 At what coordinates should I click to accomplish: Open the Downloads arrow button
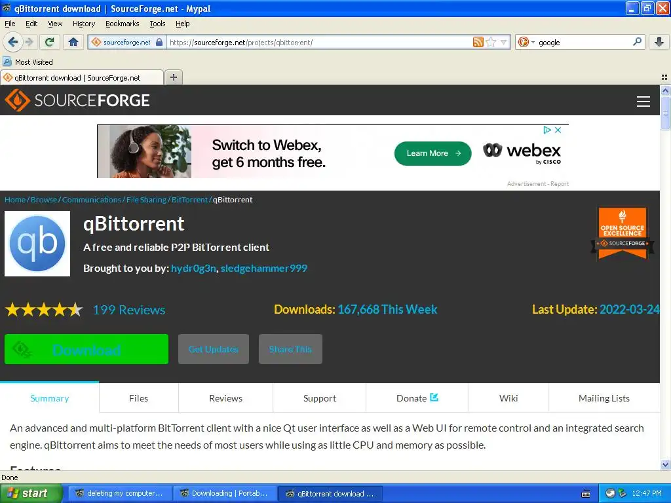pos(659,42)
